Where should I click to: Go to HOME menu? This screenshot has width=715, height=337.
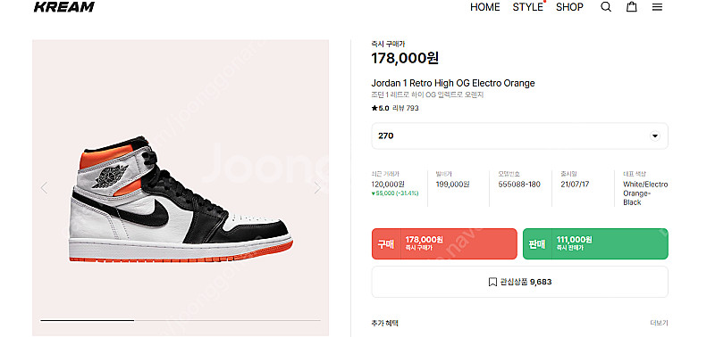pos(484,7)
